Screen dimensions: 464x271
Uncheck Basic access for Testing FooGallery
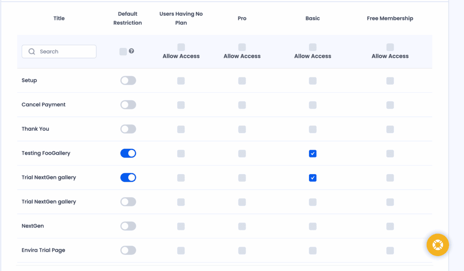(313, 153)
